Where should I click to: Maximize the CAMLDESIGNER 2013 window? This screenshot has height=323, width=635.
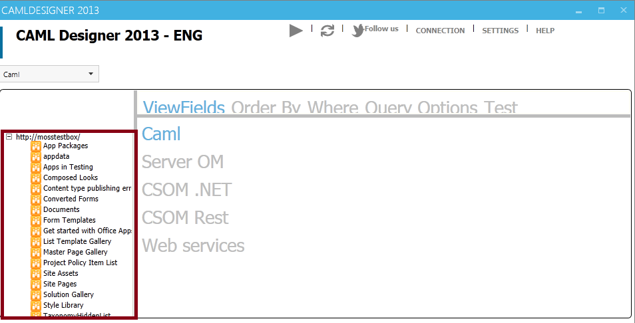602,11
